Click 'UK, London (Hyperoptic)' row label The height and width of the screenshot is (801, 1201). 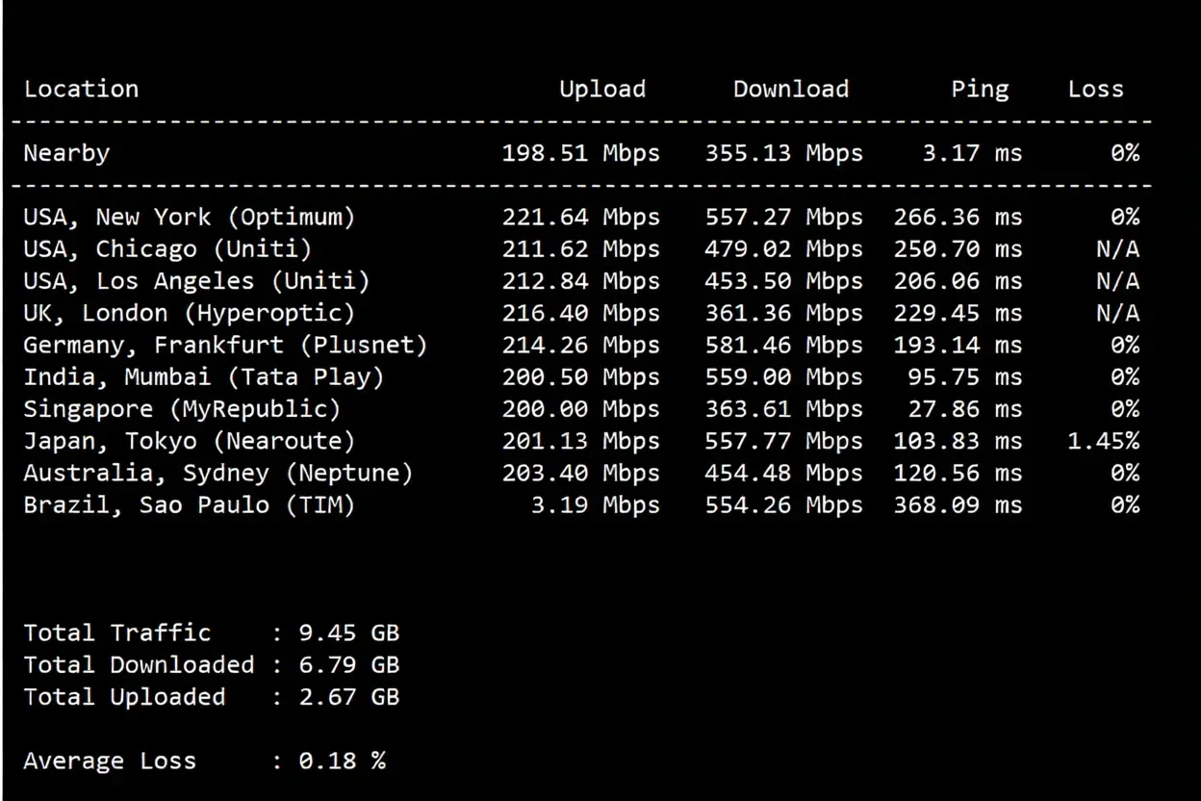click(x=190, y=314)
